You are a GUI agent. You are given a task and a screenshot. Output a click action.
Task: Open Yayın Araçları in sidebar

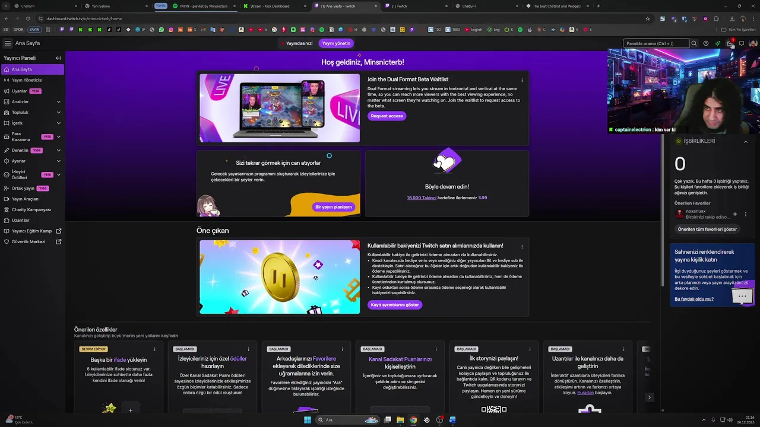[32, 199]
